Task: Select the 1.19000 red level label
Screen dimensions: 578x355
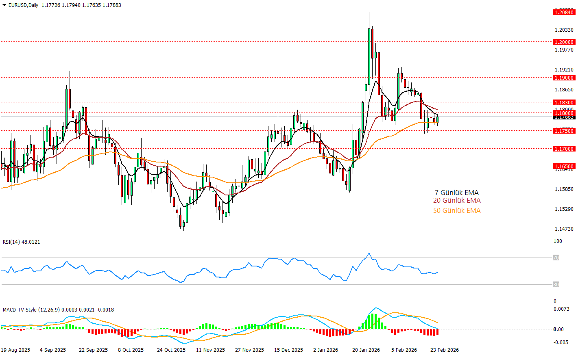Action: 564,78
